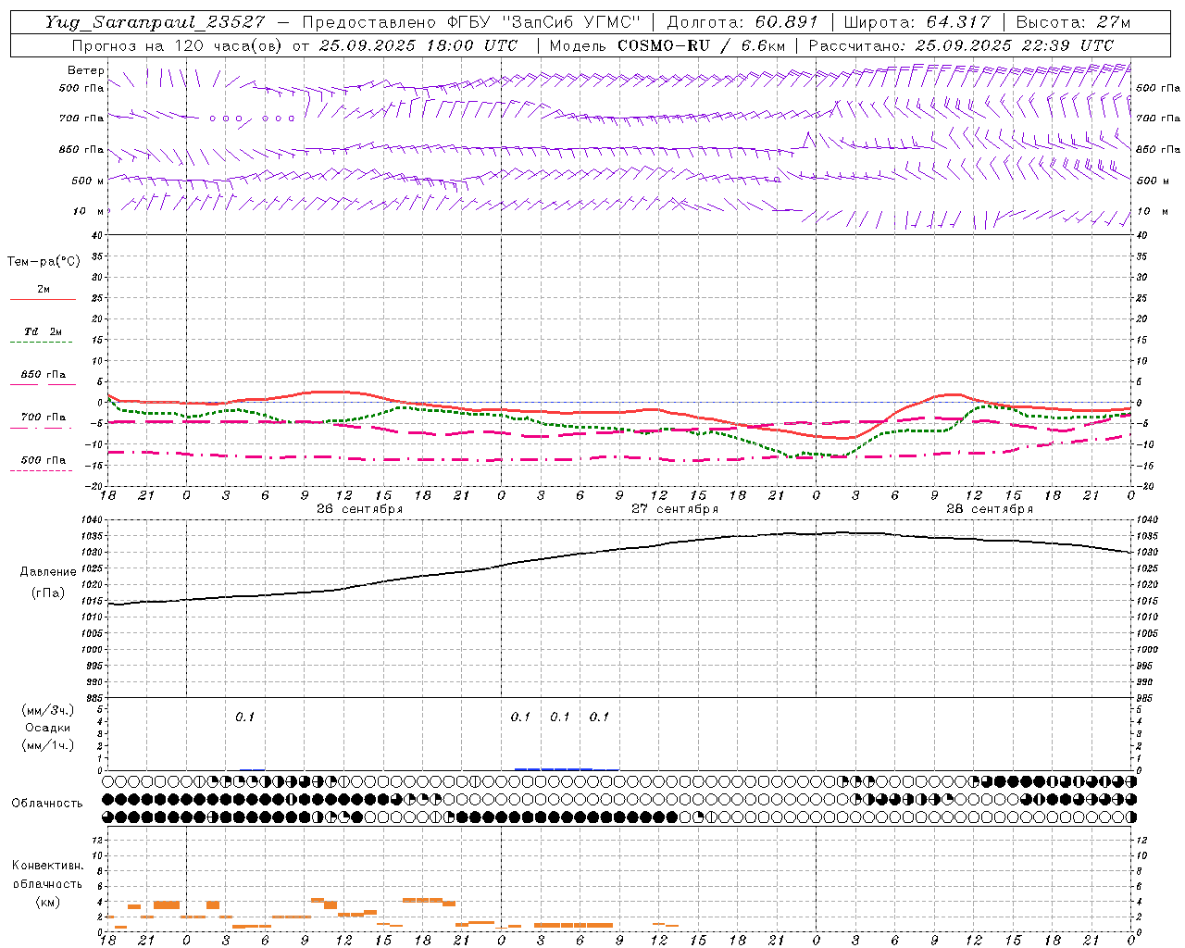Click the dotted green Td line sample in legend
The image size is (1185, 948).
[41, 343]
